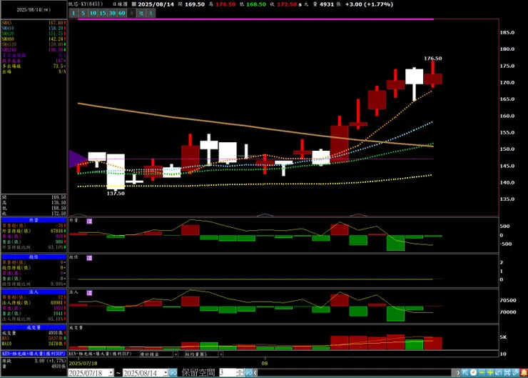Click the yellow minus zoom-out icon
528x378 pixels.
(482, 372)
